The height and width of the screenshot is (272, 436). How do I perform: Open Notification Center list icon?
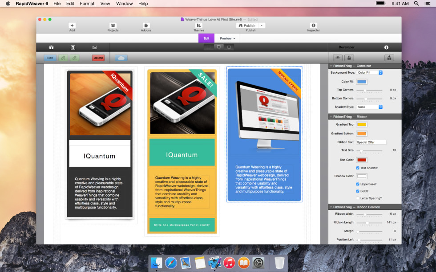[x=428, y=3]
